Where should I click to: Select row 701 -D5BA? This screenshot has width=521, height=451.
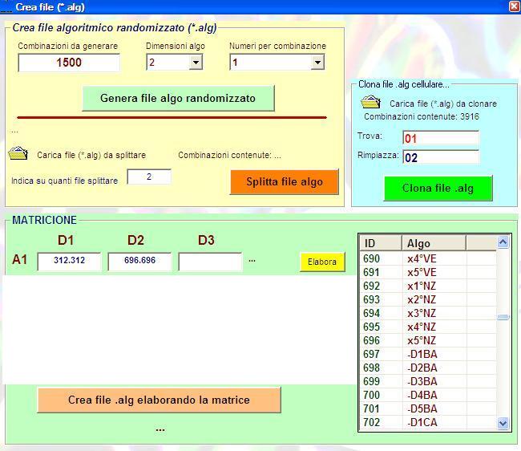coord(428,408)
